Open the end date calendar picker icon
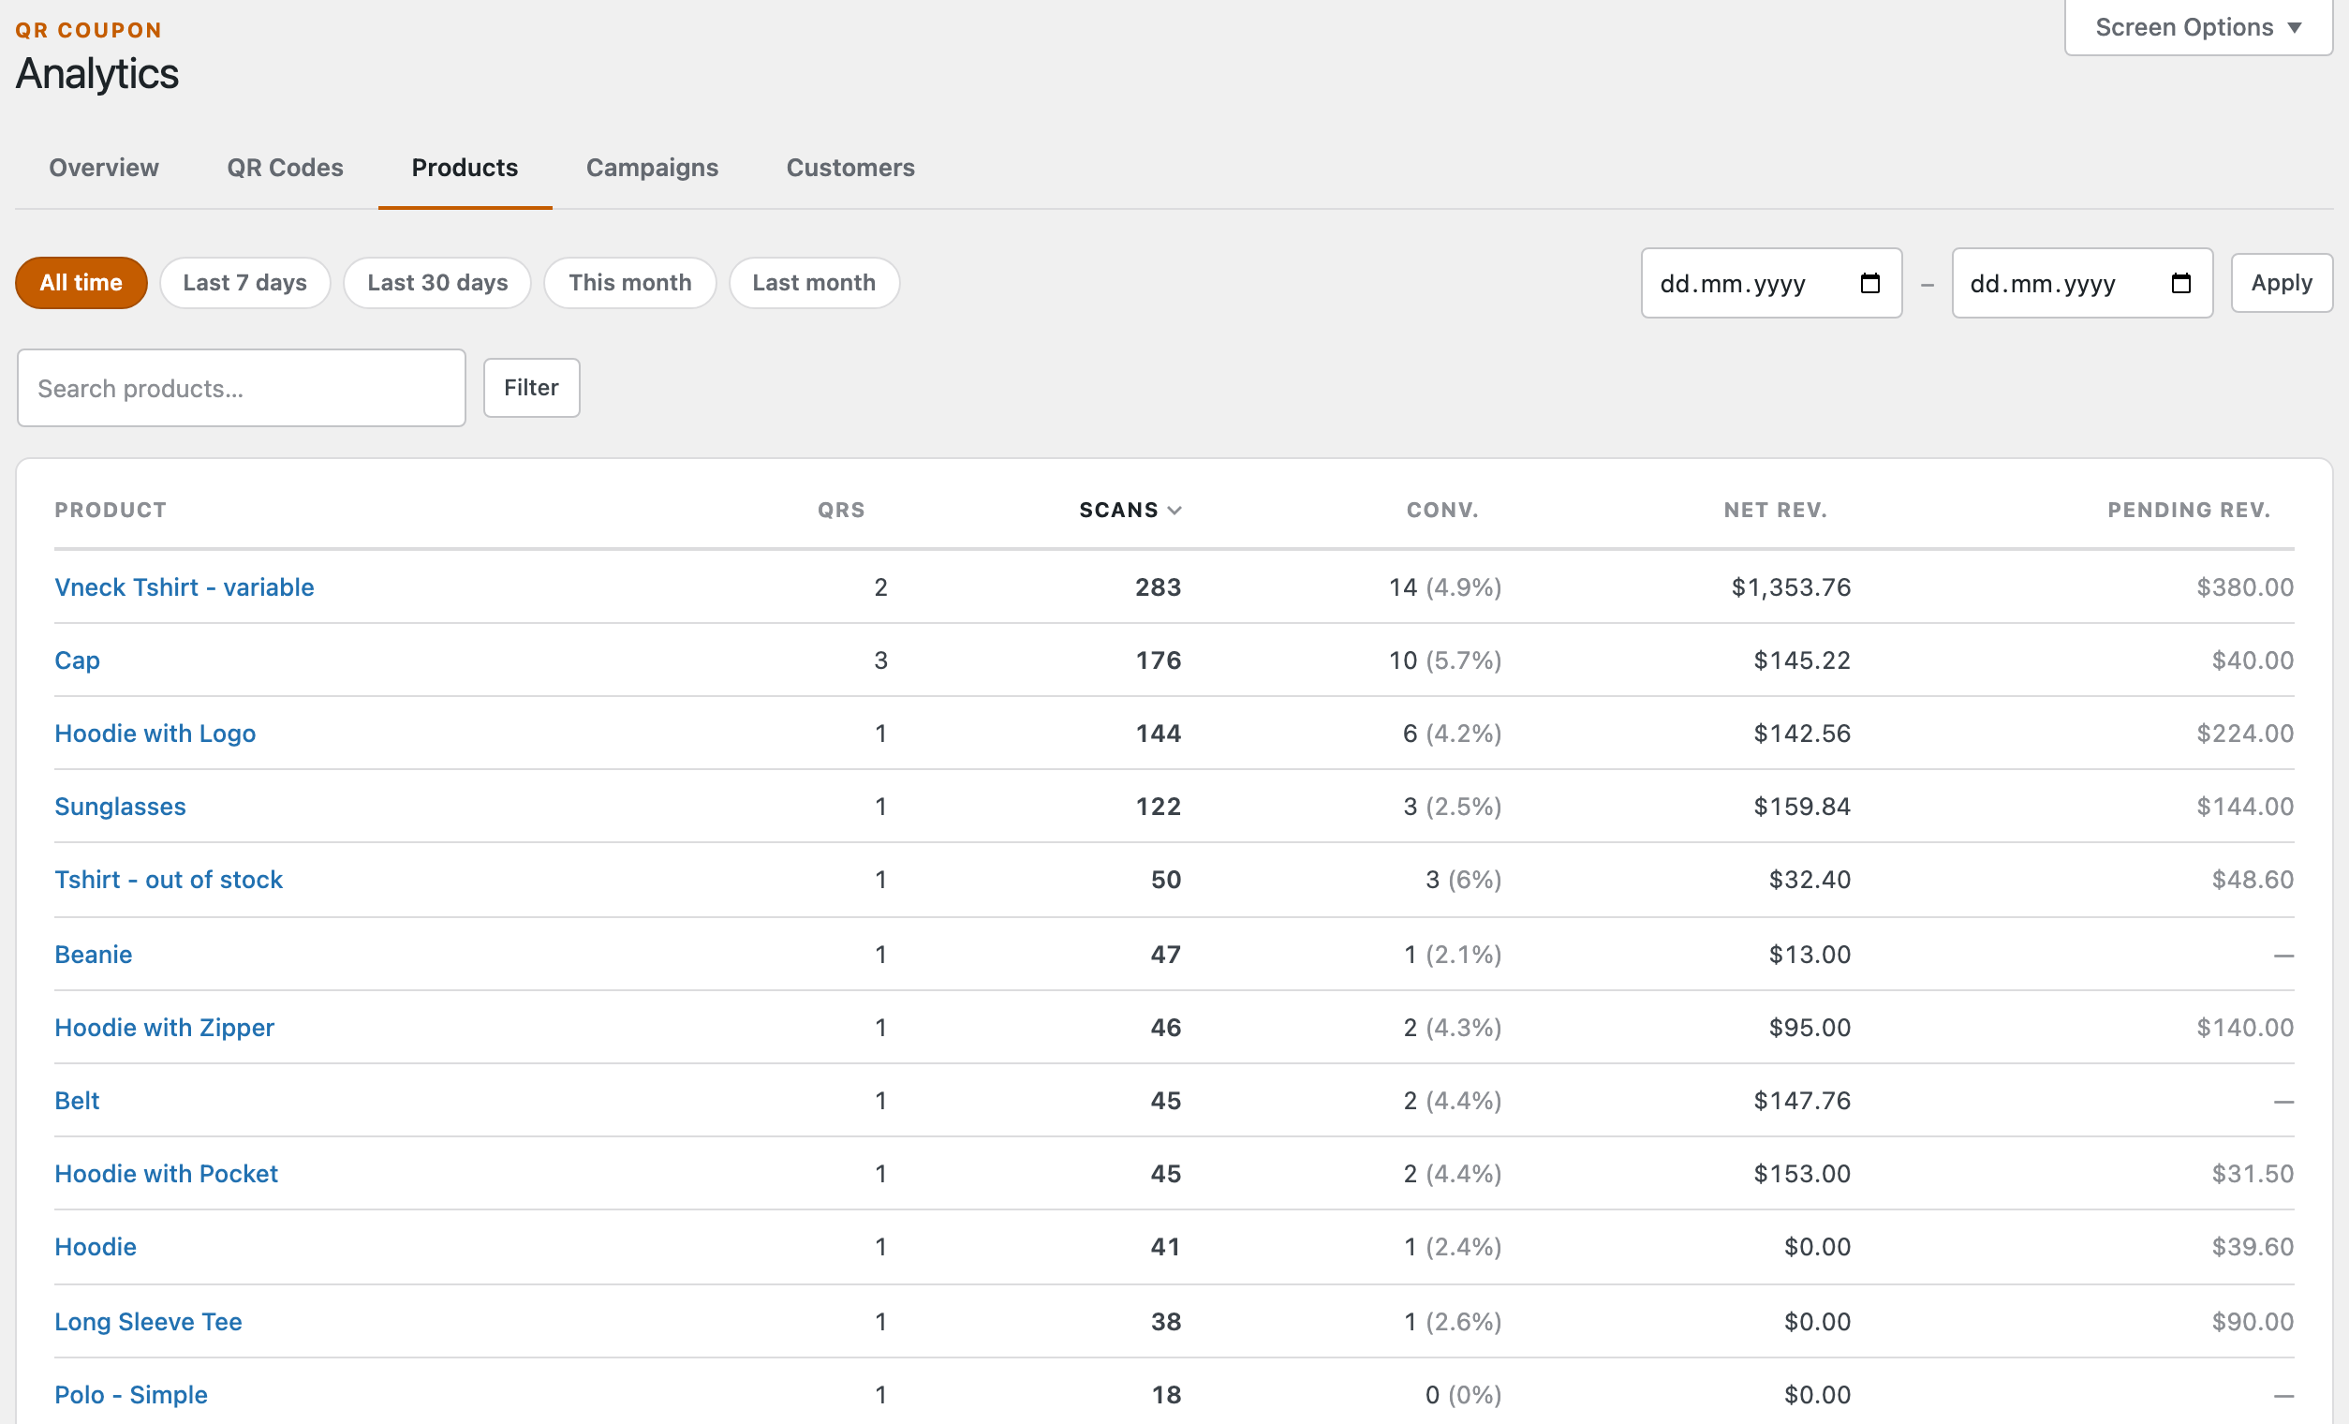This screenshot has width=2349, height=1424. tap(2180, 283)
